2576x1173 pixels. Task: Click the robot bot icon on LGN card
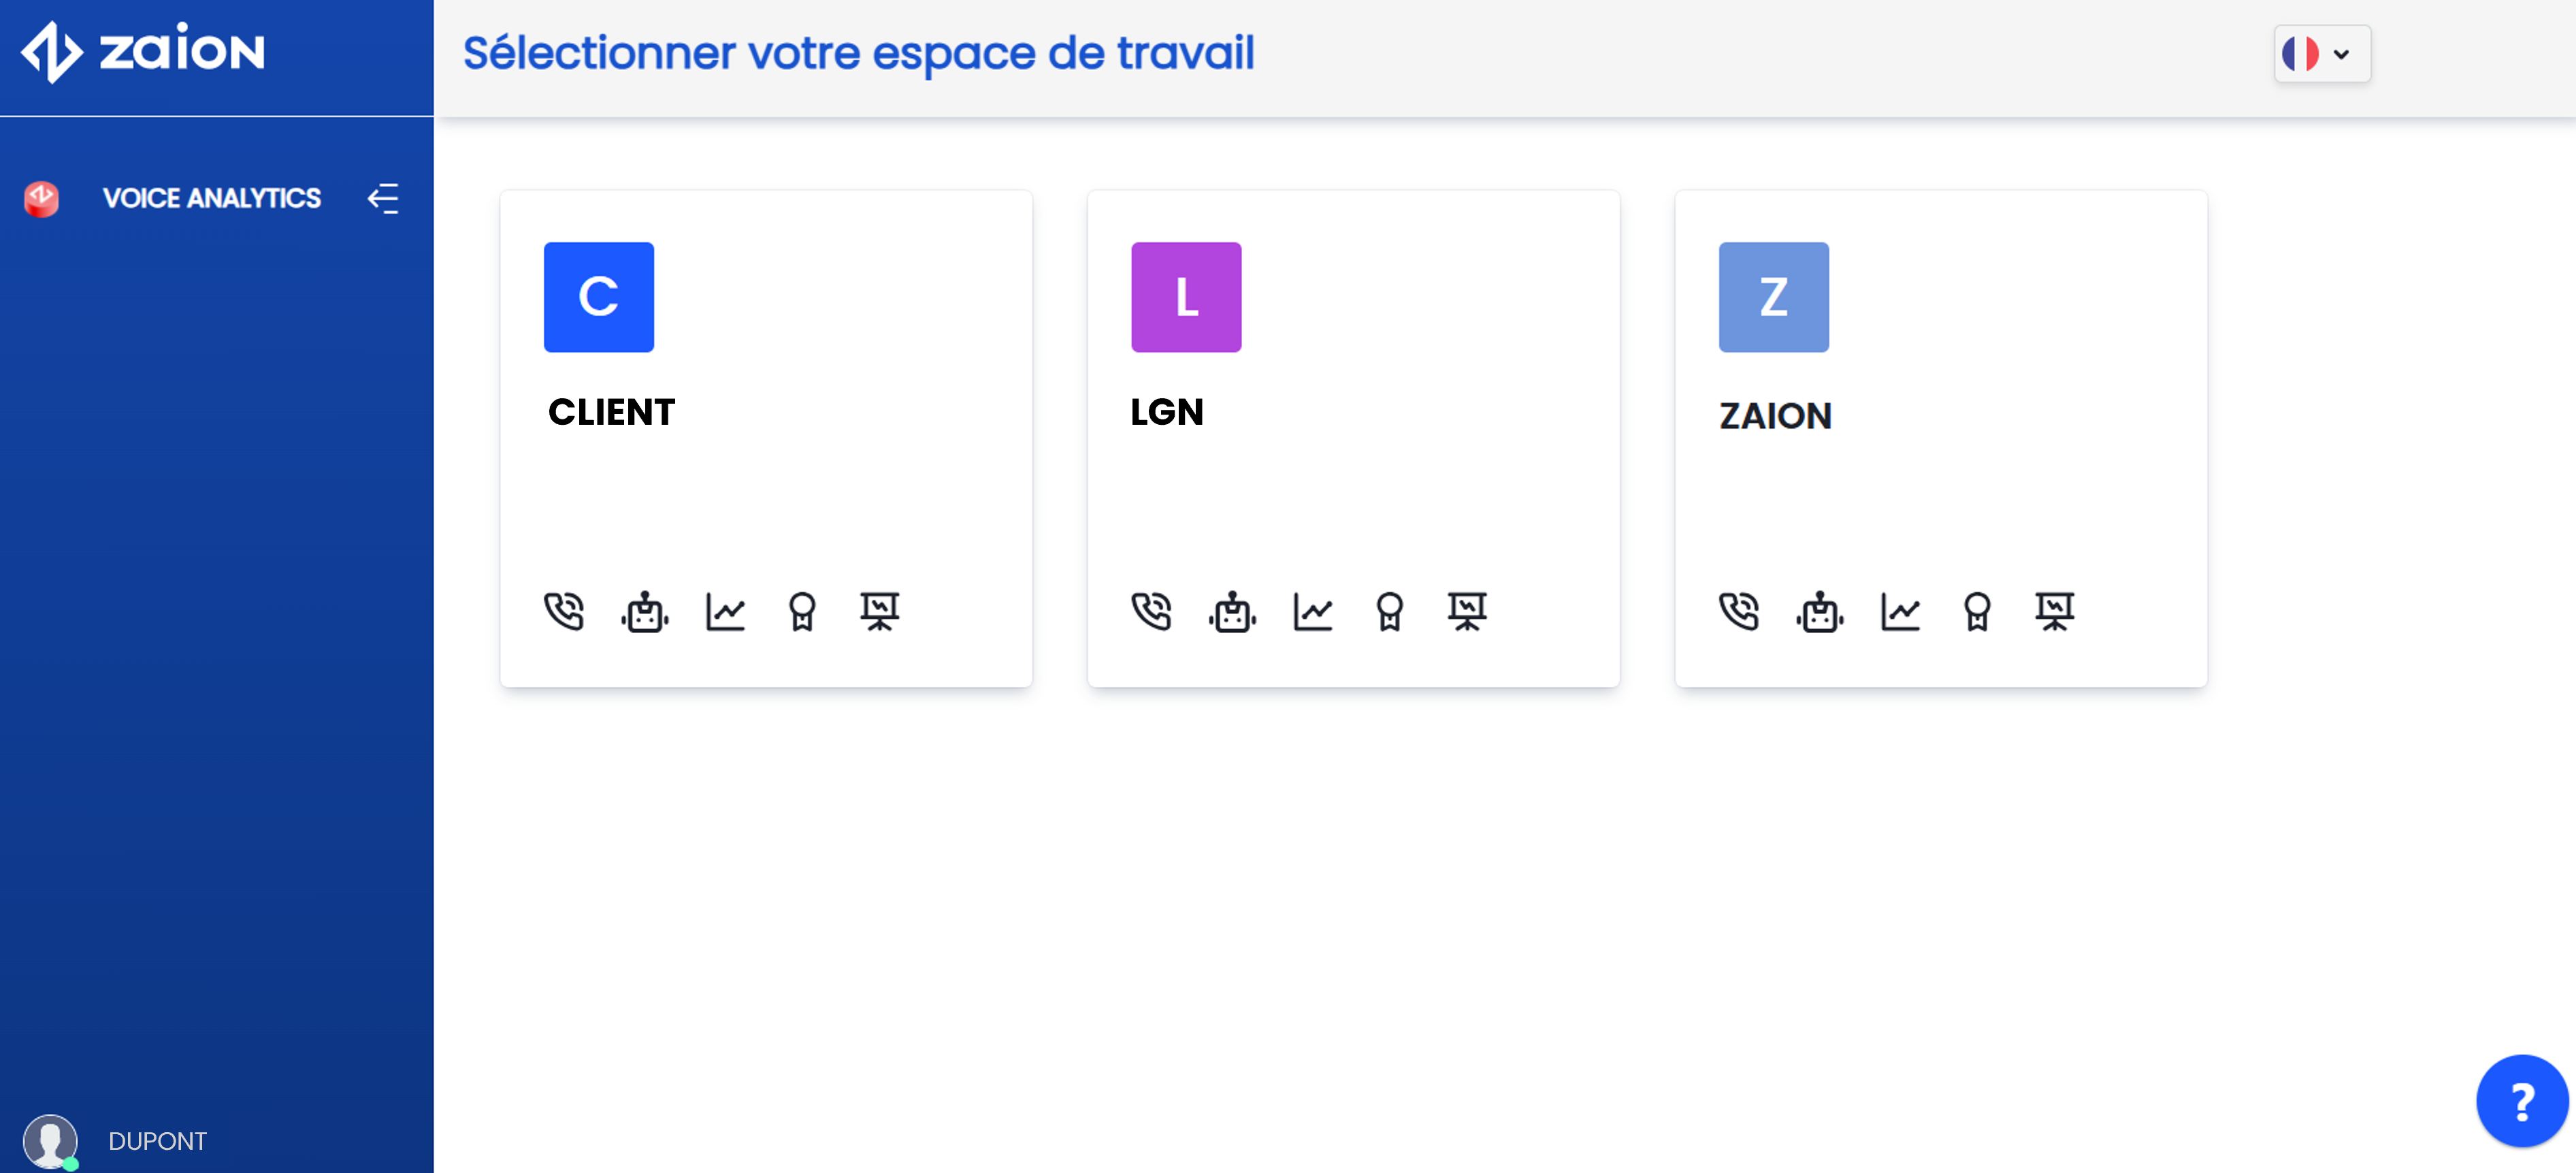click(1232, 611)
